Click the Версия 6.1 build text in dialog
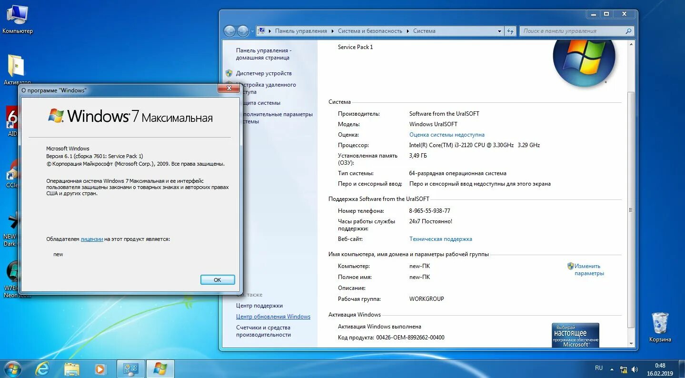 click(x=94, y=156)
